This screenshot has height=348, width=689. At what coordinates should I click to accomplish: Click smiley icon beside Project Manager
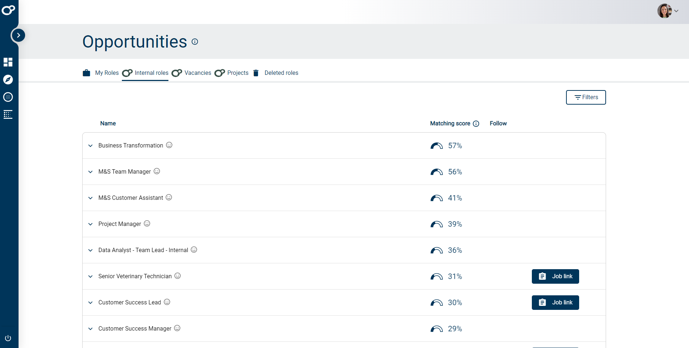(147, 223)
